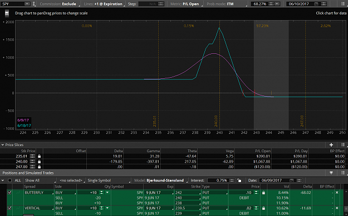348x216 pixels.
Task: Toggle the price lock on the BUTTERFLY row
Action: (x=263, y=193)
